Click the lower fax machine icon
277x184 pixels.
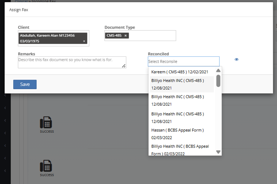click(x=46, y=166)
